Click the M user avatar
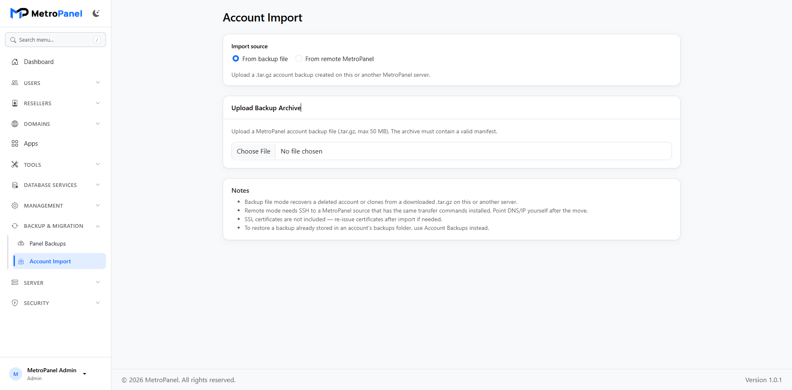This screenshot has height=390, width=792. coord(16,374)
